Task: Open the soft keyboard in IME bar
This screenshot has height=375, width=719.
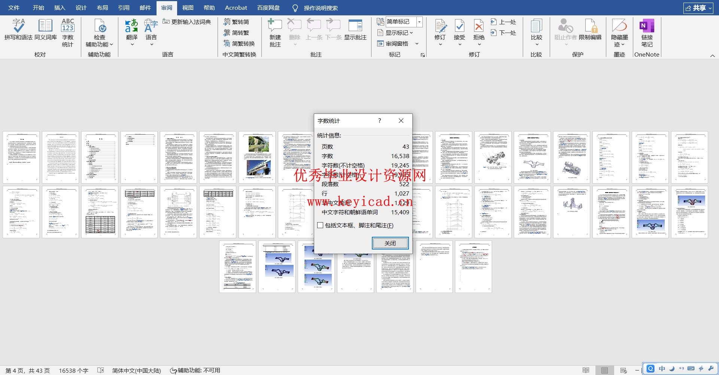Action: pos(691,369)
